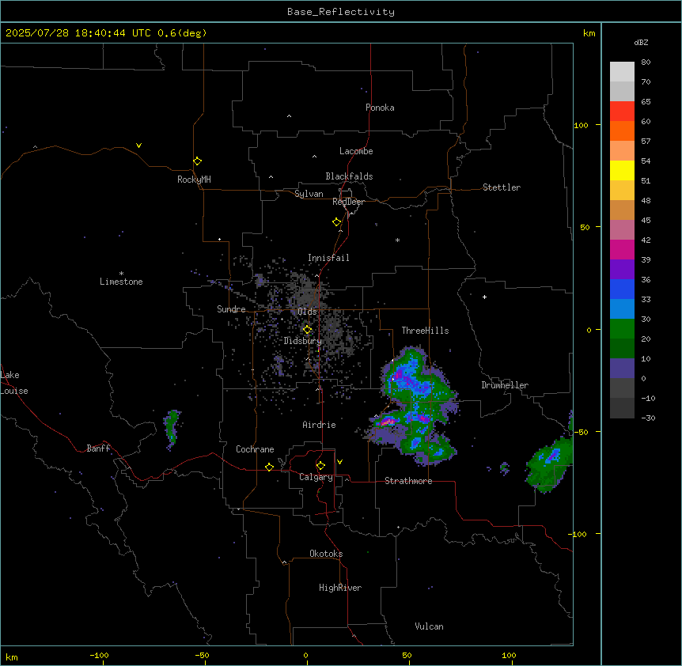
Task: Click the yellow v marker northwest of RockyMH
Action: (x=138, y=146)
